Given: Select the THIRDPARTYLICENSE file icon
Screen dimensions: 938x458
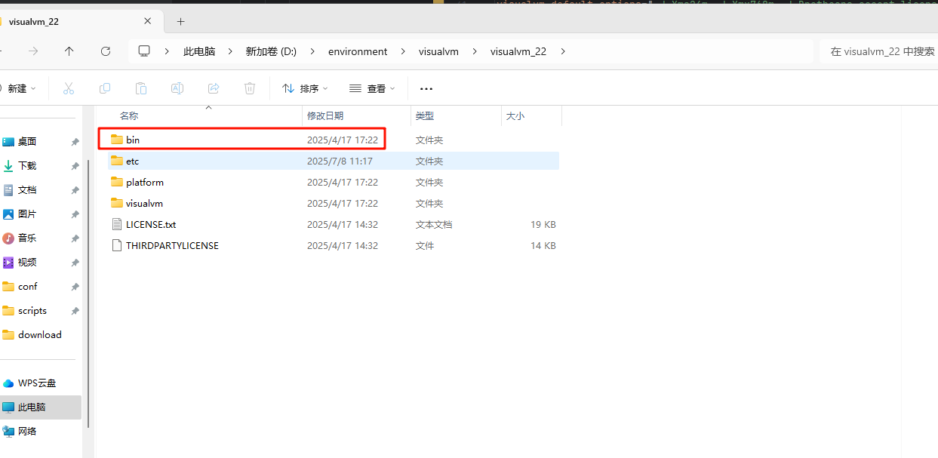Looking at the screenshot, I should (x=116, y=245).
